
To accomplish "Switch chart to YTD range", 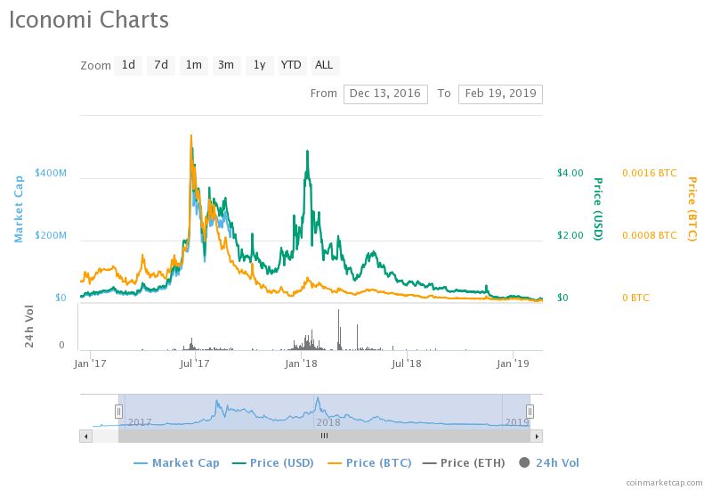I will point(291,65).
